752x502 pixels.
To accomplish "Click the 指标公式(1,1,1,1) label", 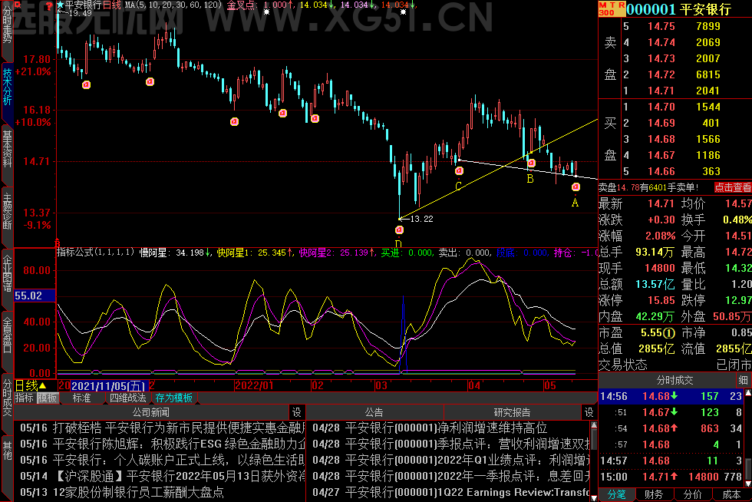I will pos(95,253).
